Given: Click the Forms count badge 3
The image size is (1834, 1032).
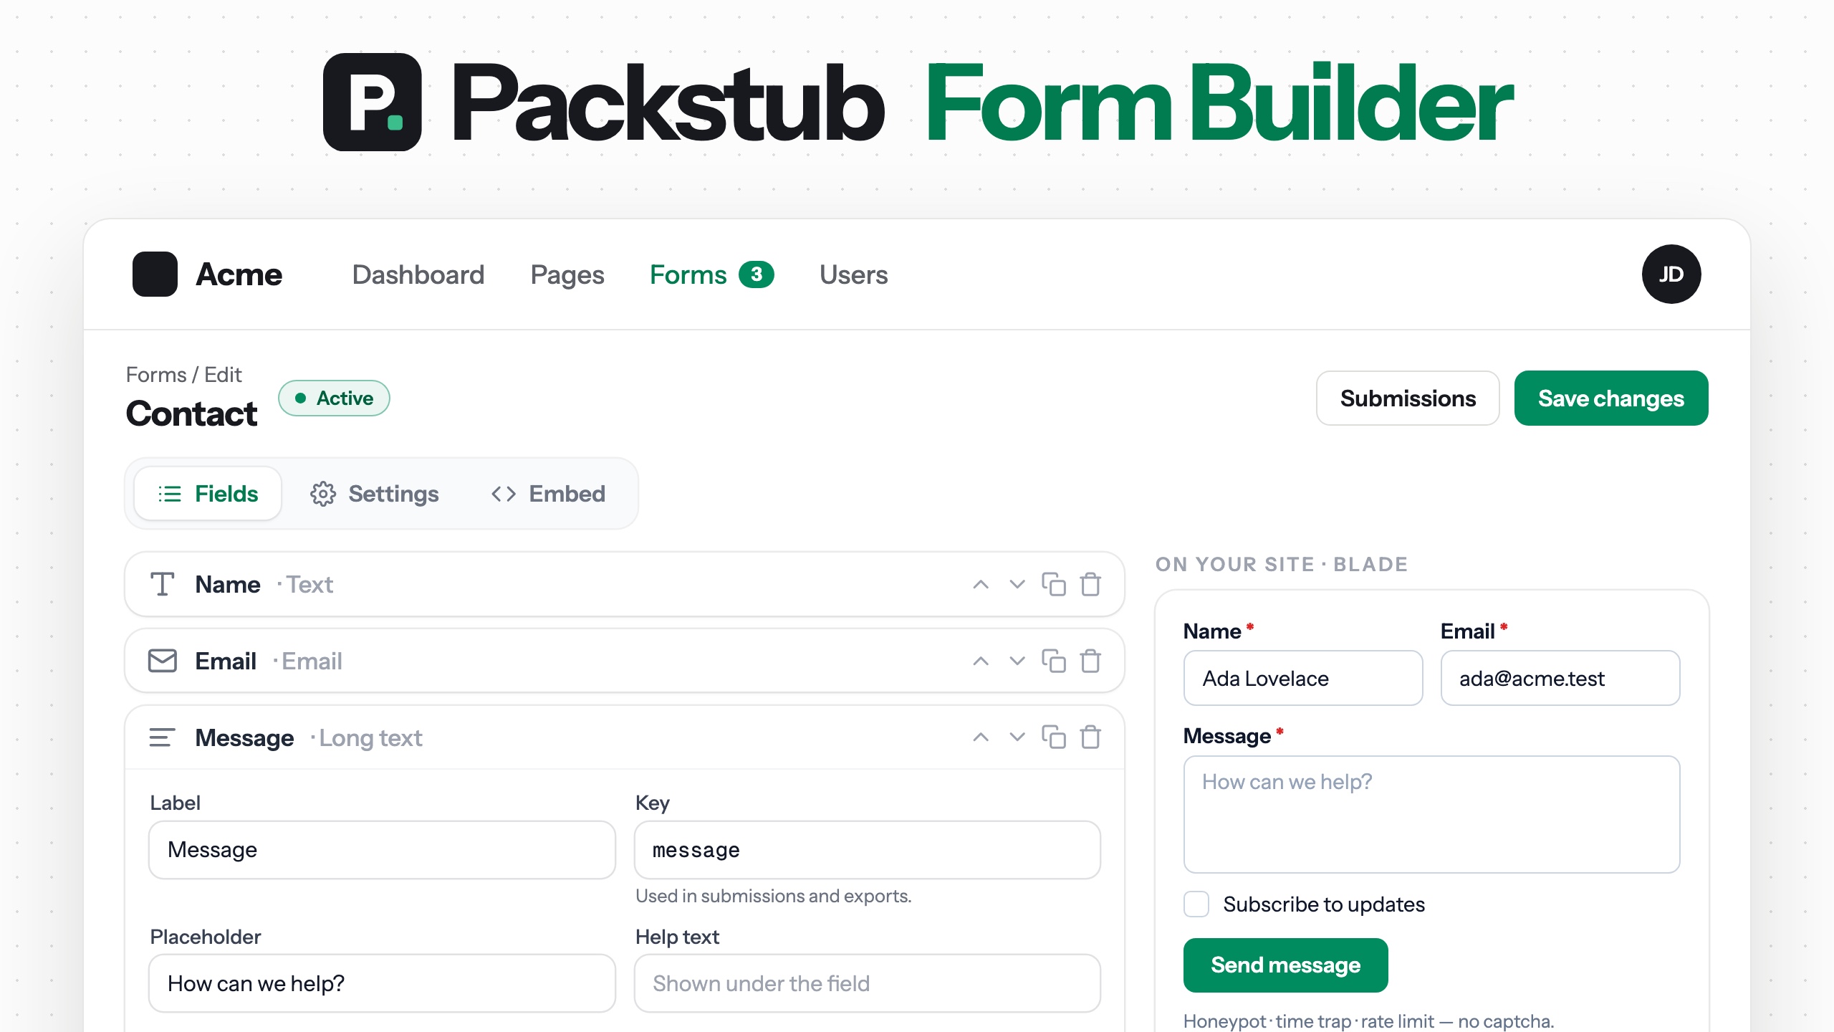Looking at the screenshot, I should (757, 274).
